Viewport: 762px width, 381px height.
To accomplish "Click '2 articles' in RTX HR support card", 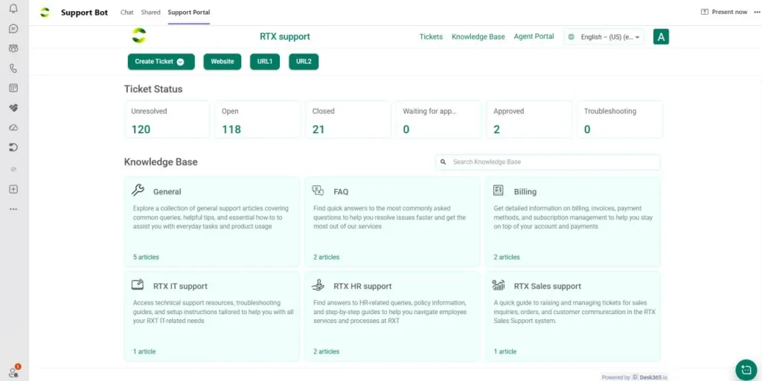I will coord(326,351).
